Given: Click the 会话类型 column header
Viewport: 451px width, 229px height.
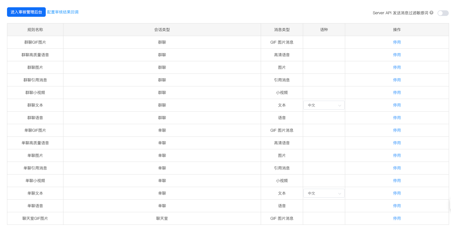Looking at the screenshot, I should click(162, 30).
